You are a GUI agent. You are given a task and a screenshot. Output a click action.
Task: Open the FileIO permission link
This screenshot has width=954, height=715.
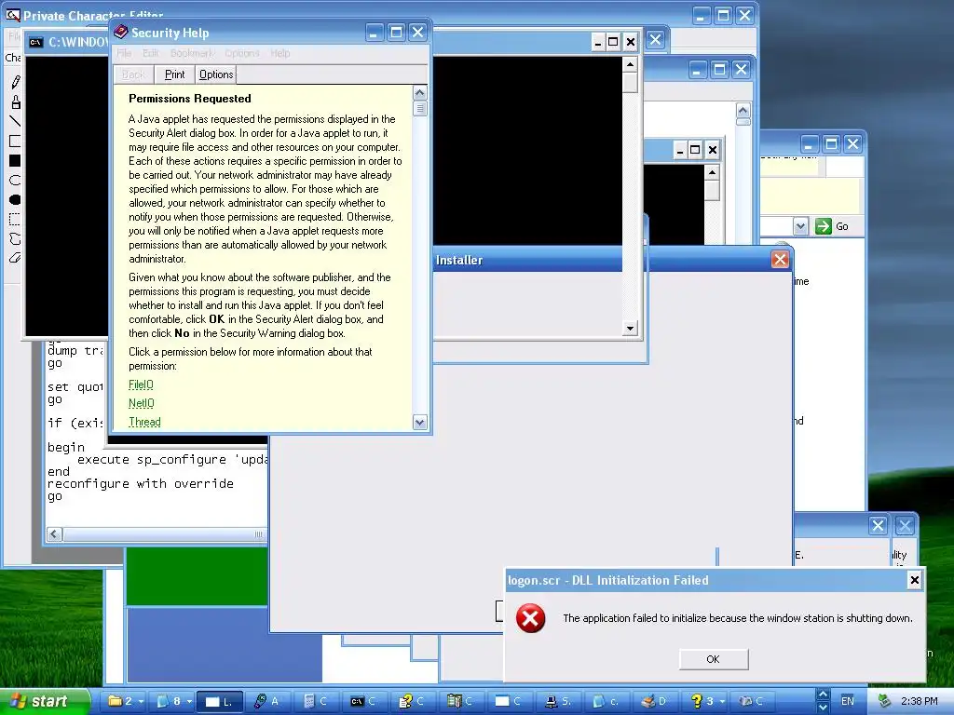142,384
